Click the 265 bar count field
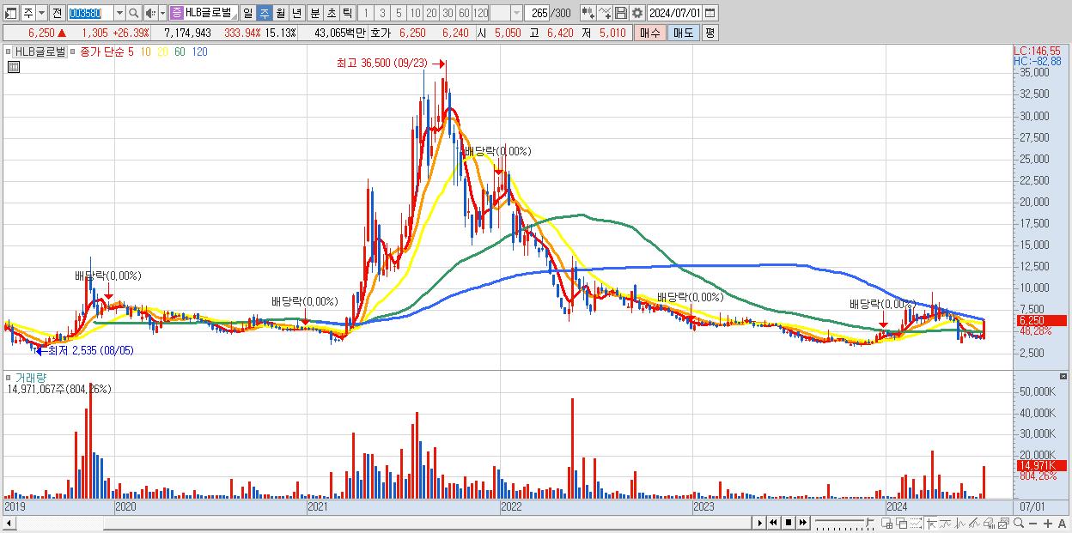Image resolution: width=1072 pixels, height=533 pixels. coord(537,13)
